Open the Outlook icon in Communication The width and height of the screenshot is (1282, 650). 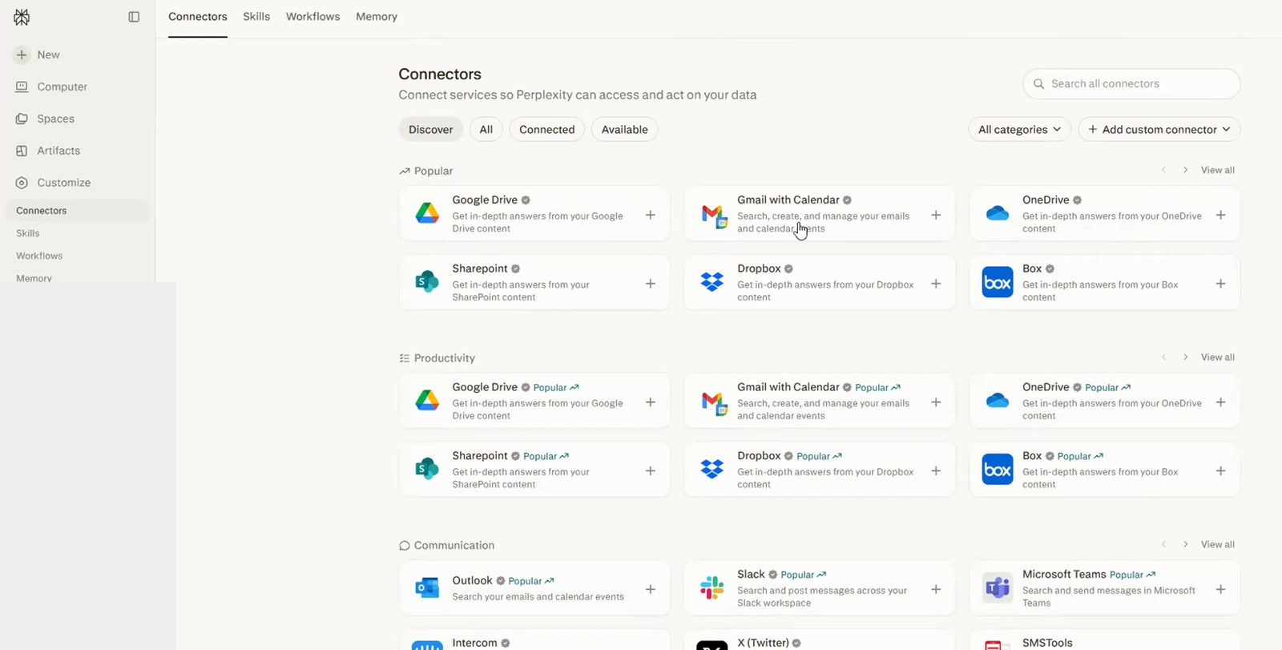click(427, 587)
